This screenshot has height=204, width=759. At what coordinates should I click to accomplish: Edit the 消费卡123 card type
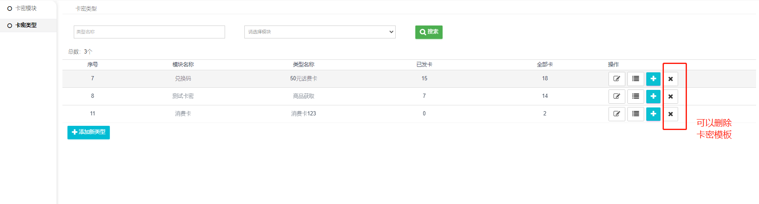(x=617, y=114)
